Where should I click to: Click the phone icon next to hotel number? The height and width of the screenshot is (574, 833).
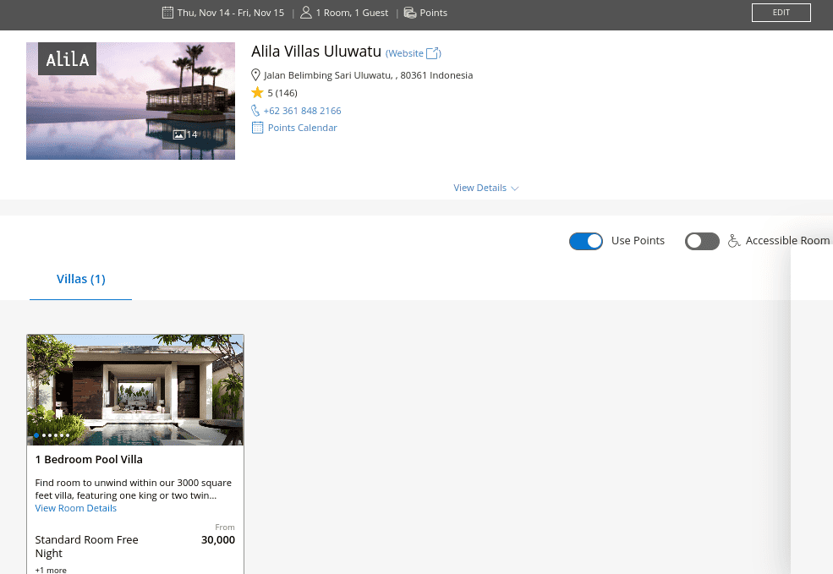pyautogui.click(x=255, y=111)
